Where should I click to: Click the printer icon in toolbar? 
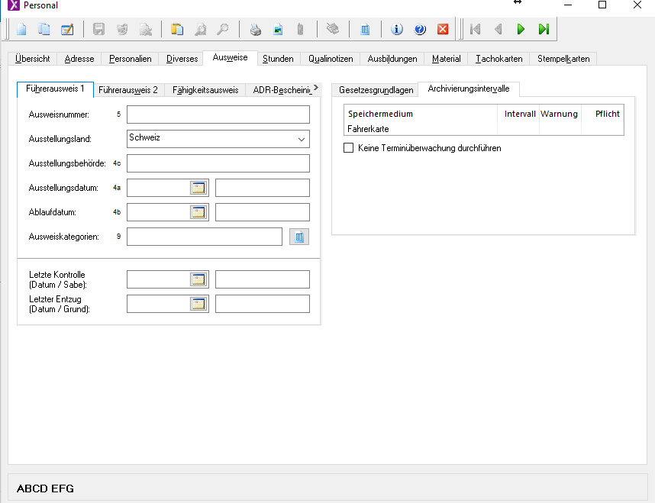(256, 30)
